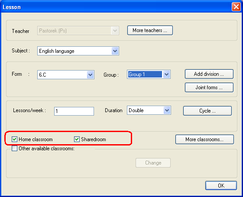
Task: Open the Form dropdown arrow
Action: pyautogui.click(x=90, y=75)
